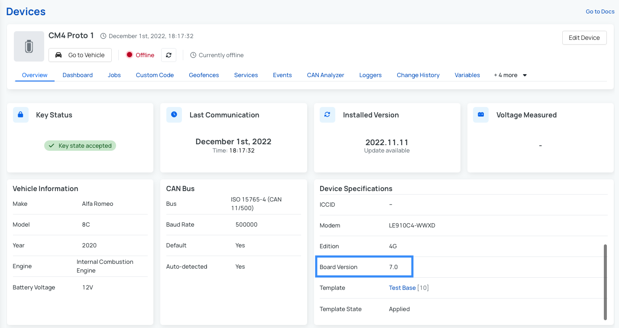The height and width of the screenshot is (328, 619).
Task: Click the Yes value for Default
Action: [240, 245]
